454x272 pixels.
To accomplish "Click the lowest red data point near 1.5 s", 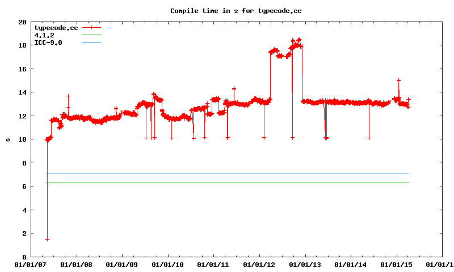I will tap(47, 240).
